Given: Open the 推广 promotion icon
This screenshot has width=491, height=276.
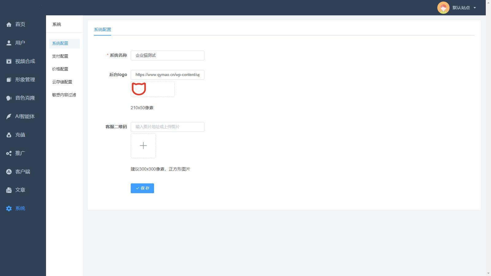Looking at the screenshot, I should tap(9, 153).
